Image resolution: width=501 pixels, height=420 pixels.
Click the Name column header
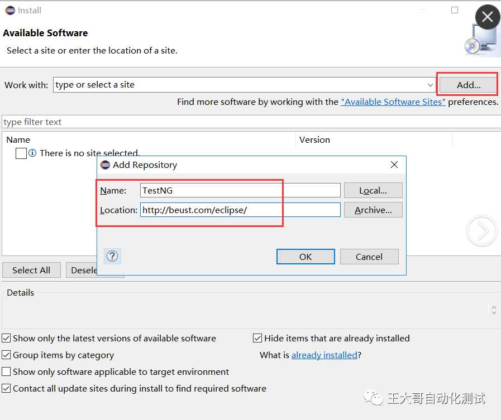[x=150, y=140]
